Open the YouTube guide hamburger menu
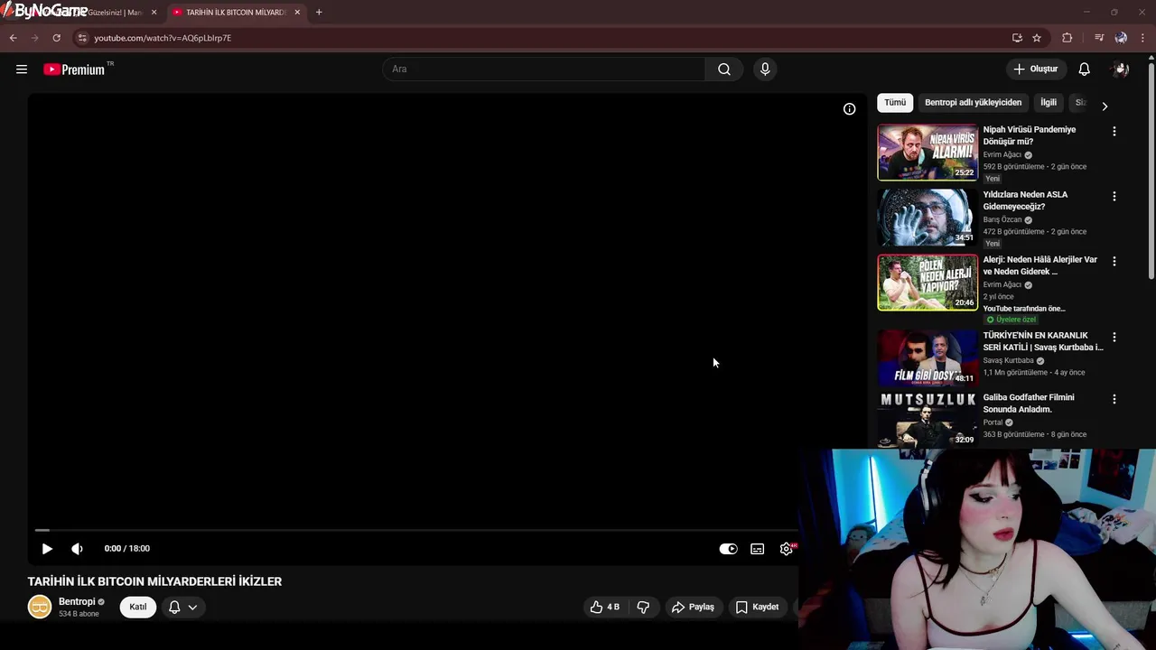 [x=22, y=70]
